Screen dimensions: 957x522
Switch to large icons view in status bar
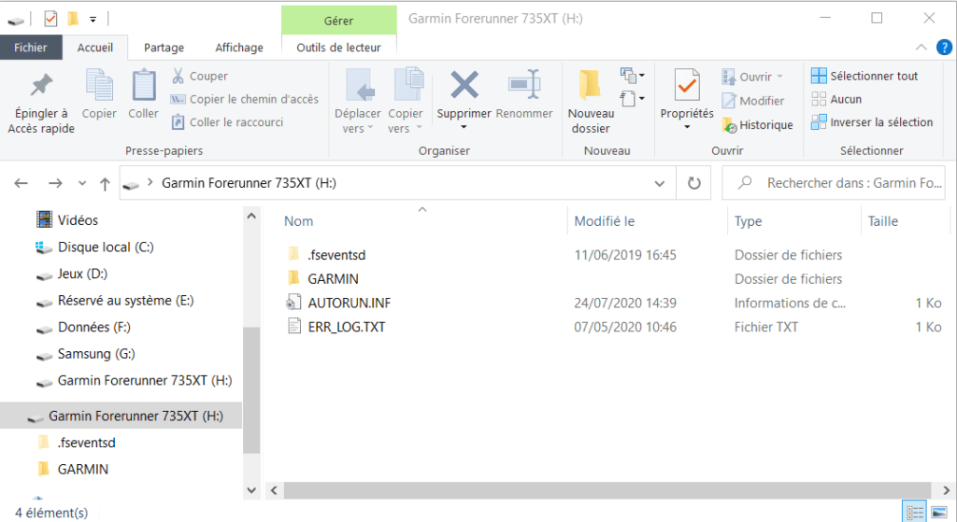click(x=938, y=512)
